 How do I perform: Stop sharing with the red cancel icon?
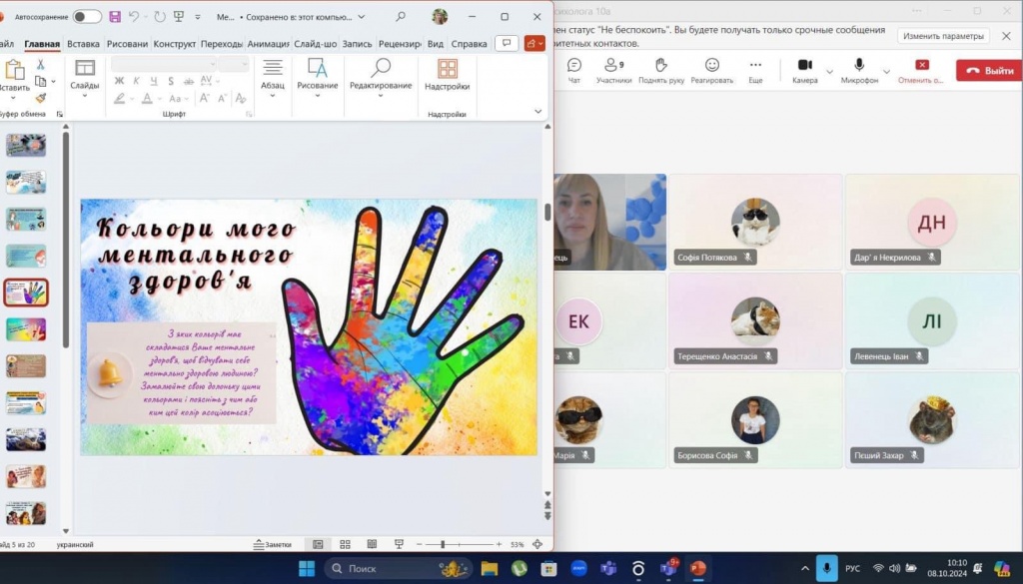pyautogui.click(x=921, y=70)
